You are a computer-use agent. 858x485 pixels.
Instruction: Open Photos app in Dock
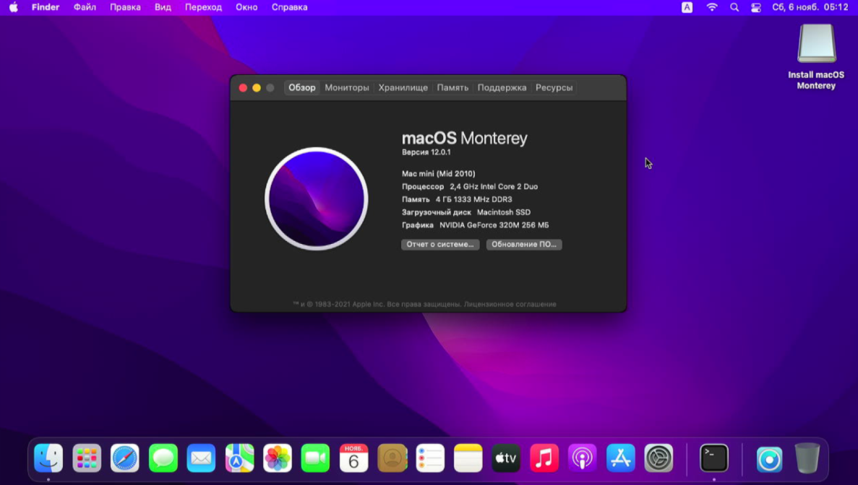click(278, 458)
